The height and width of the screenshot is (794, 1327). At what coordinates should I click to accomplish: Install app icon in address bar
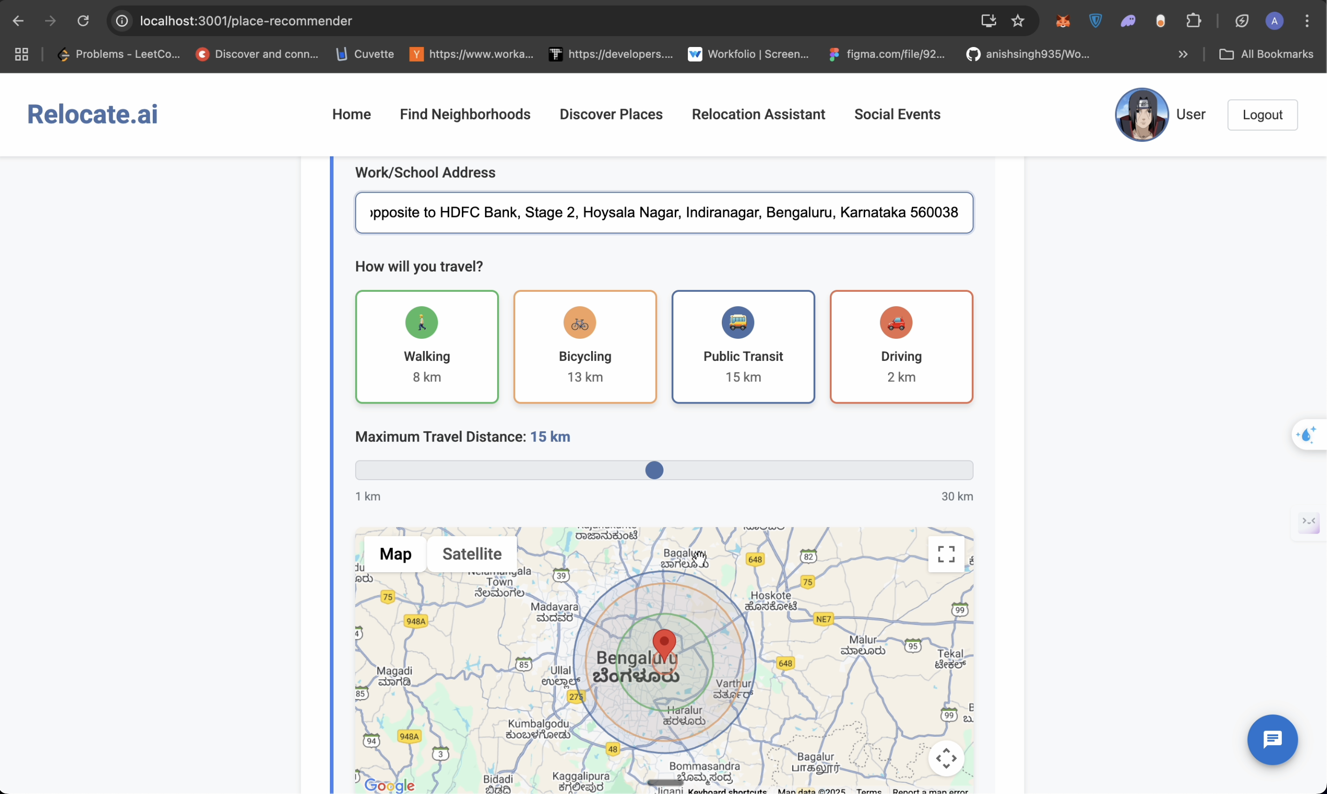tap(988, 21)
